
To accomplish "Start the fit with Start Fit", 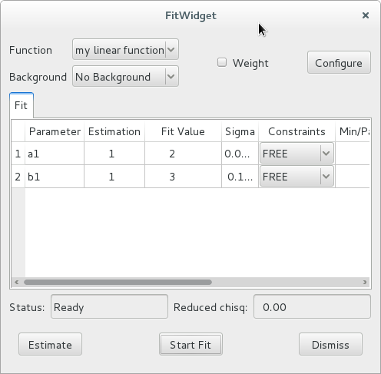I will pyautogui.click(x=190, y=344).
